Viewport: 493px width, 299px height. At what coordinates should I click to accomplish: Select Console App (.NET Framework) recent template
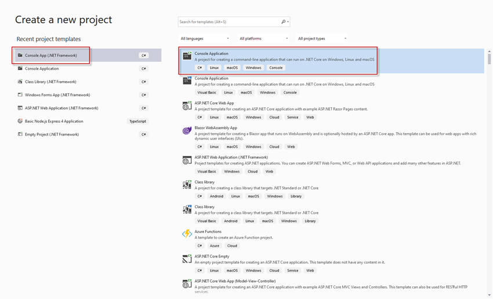[x=88, y=55]
